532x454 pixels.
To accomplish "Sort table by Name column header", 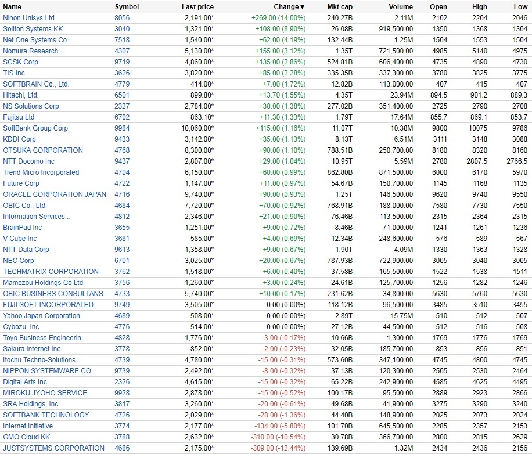I will [x=12, y=7].
